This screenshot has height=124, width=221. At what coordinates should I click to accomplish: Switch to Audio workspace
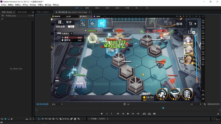point(117,8)
